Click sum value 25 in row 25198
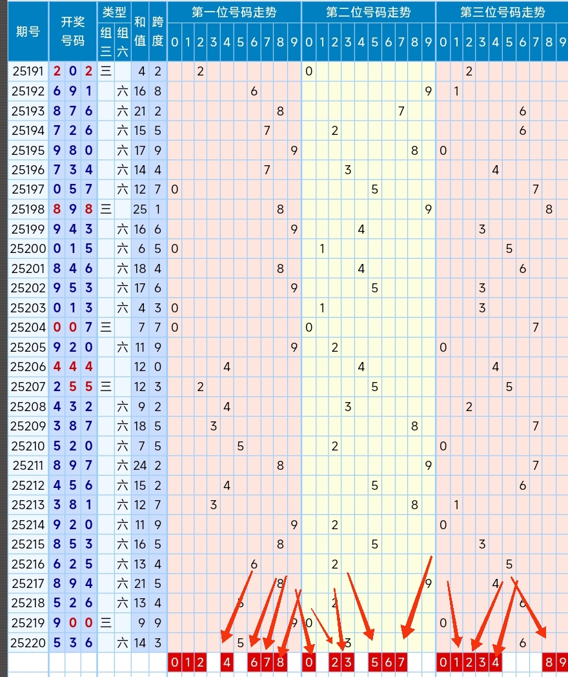The width and height of the screenshot is (568, 677). (x=140, y=209)
